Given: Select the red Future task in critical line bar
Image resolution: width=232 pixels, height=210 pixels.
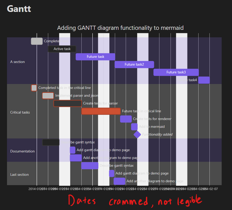Looking at the screenshot, I should (x=101, y=111).
